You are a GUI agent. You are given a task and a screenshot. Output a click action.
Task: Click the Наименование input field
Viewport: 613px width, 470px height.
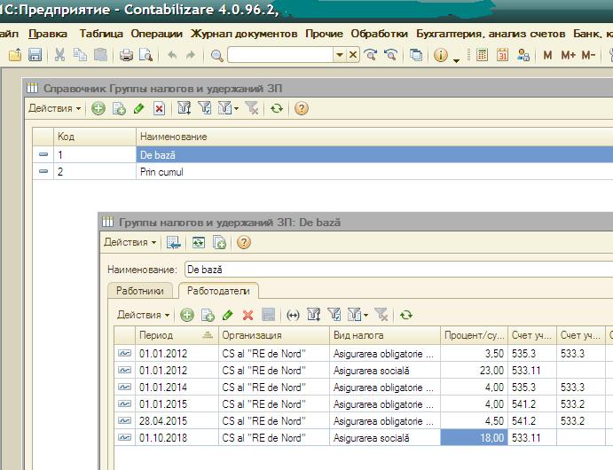[x=399, y=270]
